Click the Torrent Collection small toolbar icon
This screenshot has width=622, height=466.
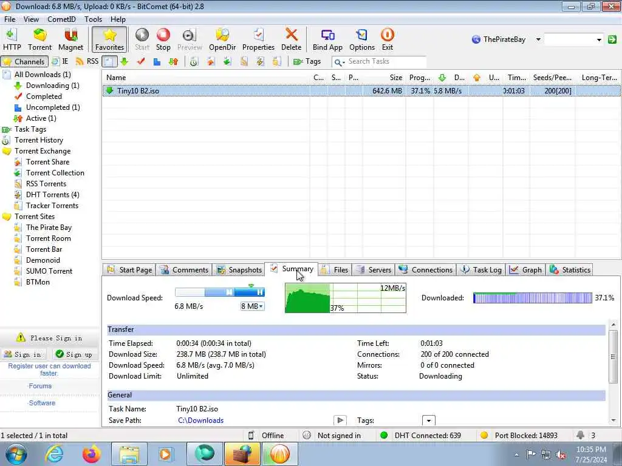[227, 61]
